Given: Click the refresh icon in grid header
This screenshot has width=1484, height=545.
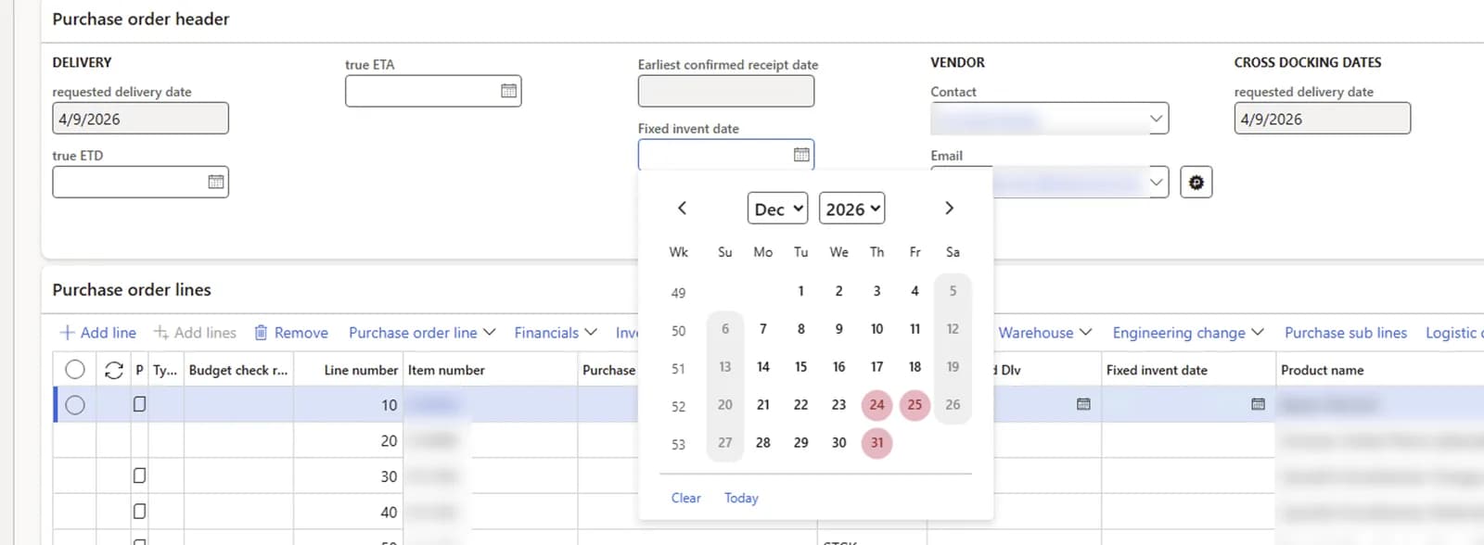Looking at the screenshot, I should [x=113, y=370].
